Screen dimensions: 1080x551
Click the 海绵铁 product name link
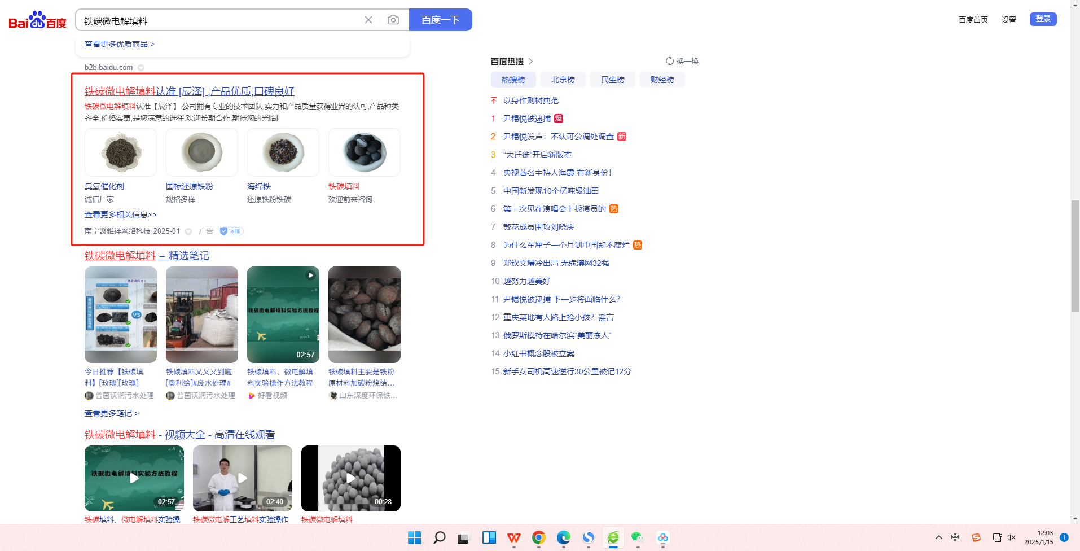259,186
